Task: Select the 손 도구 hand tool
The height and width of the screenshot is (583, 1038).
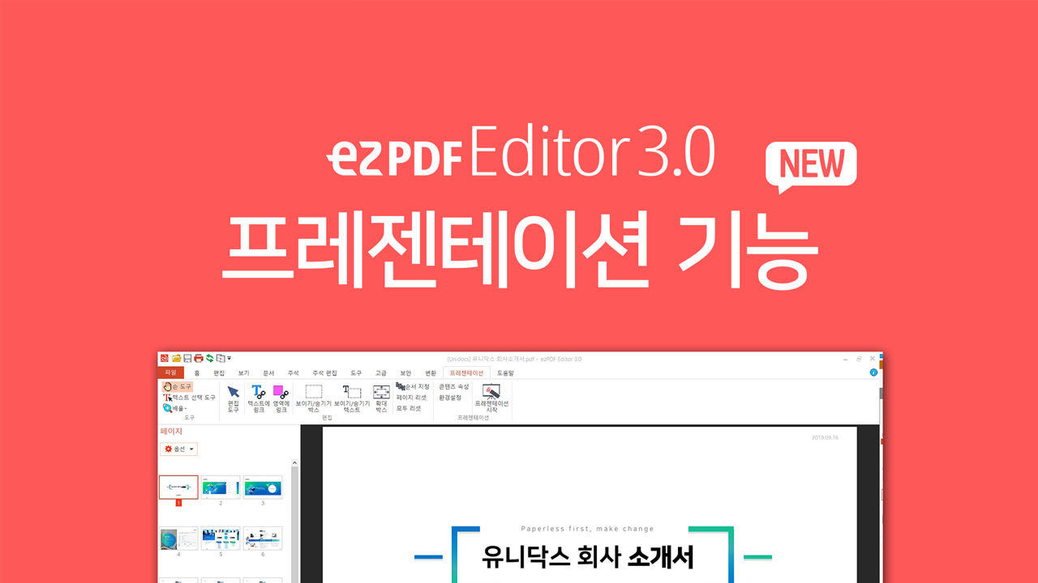Action: [x=178, y=386]
